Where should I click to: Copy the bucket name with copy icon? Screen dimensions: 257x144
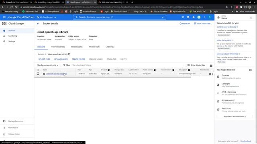69,54
